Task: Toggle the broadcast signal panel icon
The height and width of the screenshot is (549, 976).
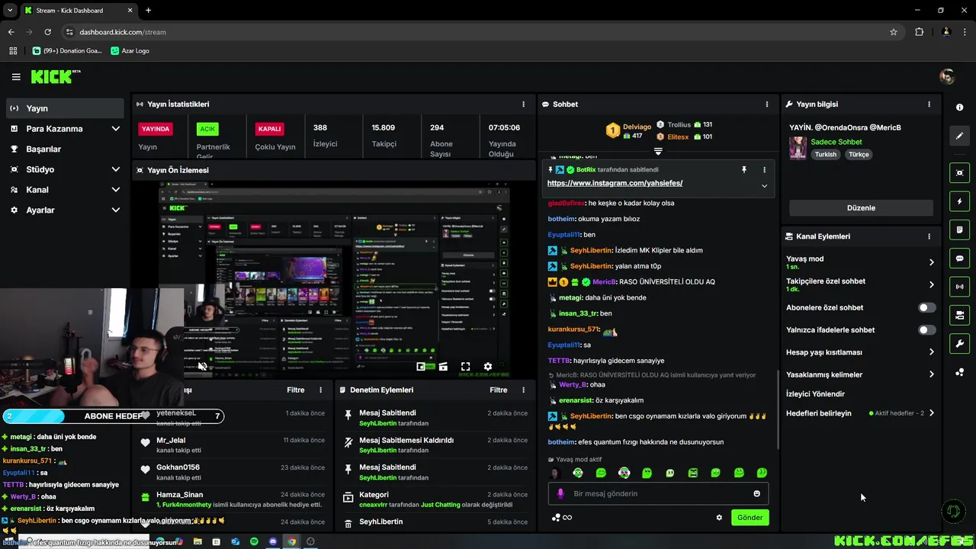Action: pos(959,287)
